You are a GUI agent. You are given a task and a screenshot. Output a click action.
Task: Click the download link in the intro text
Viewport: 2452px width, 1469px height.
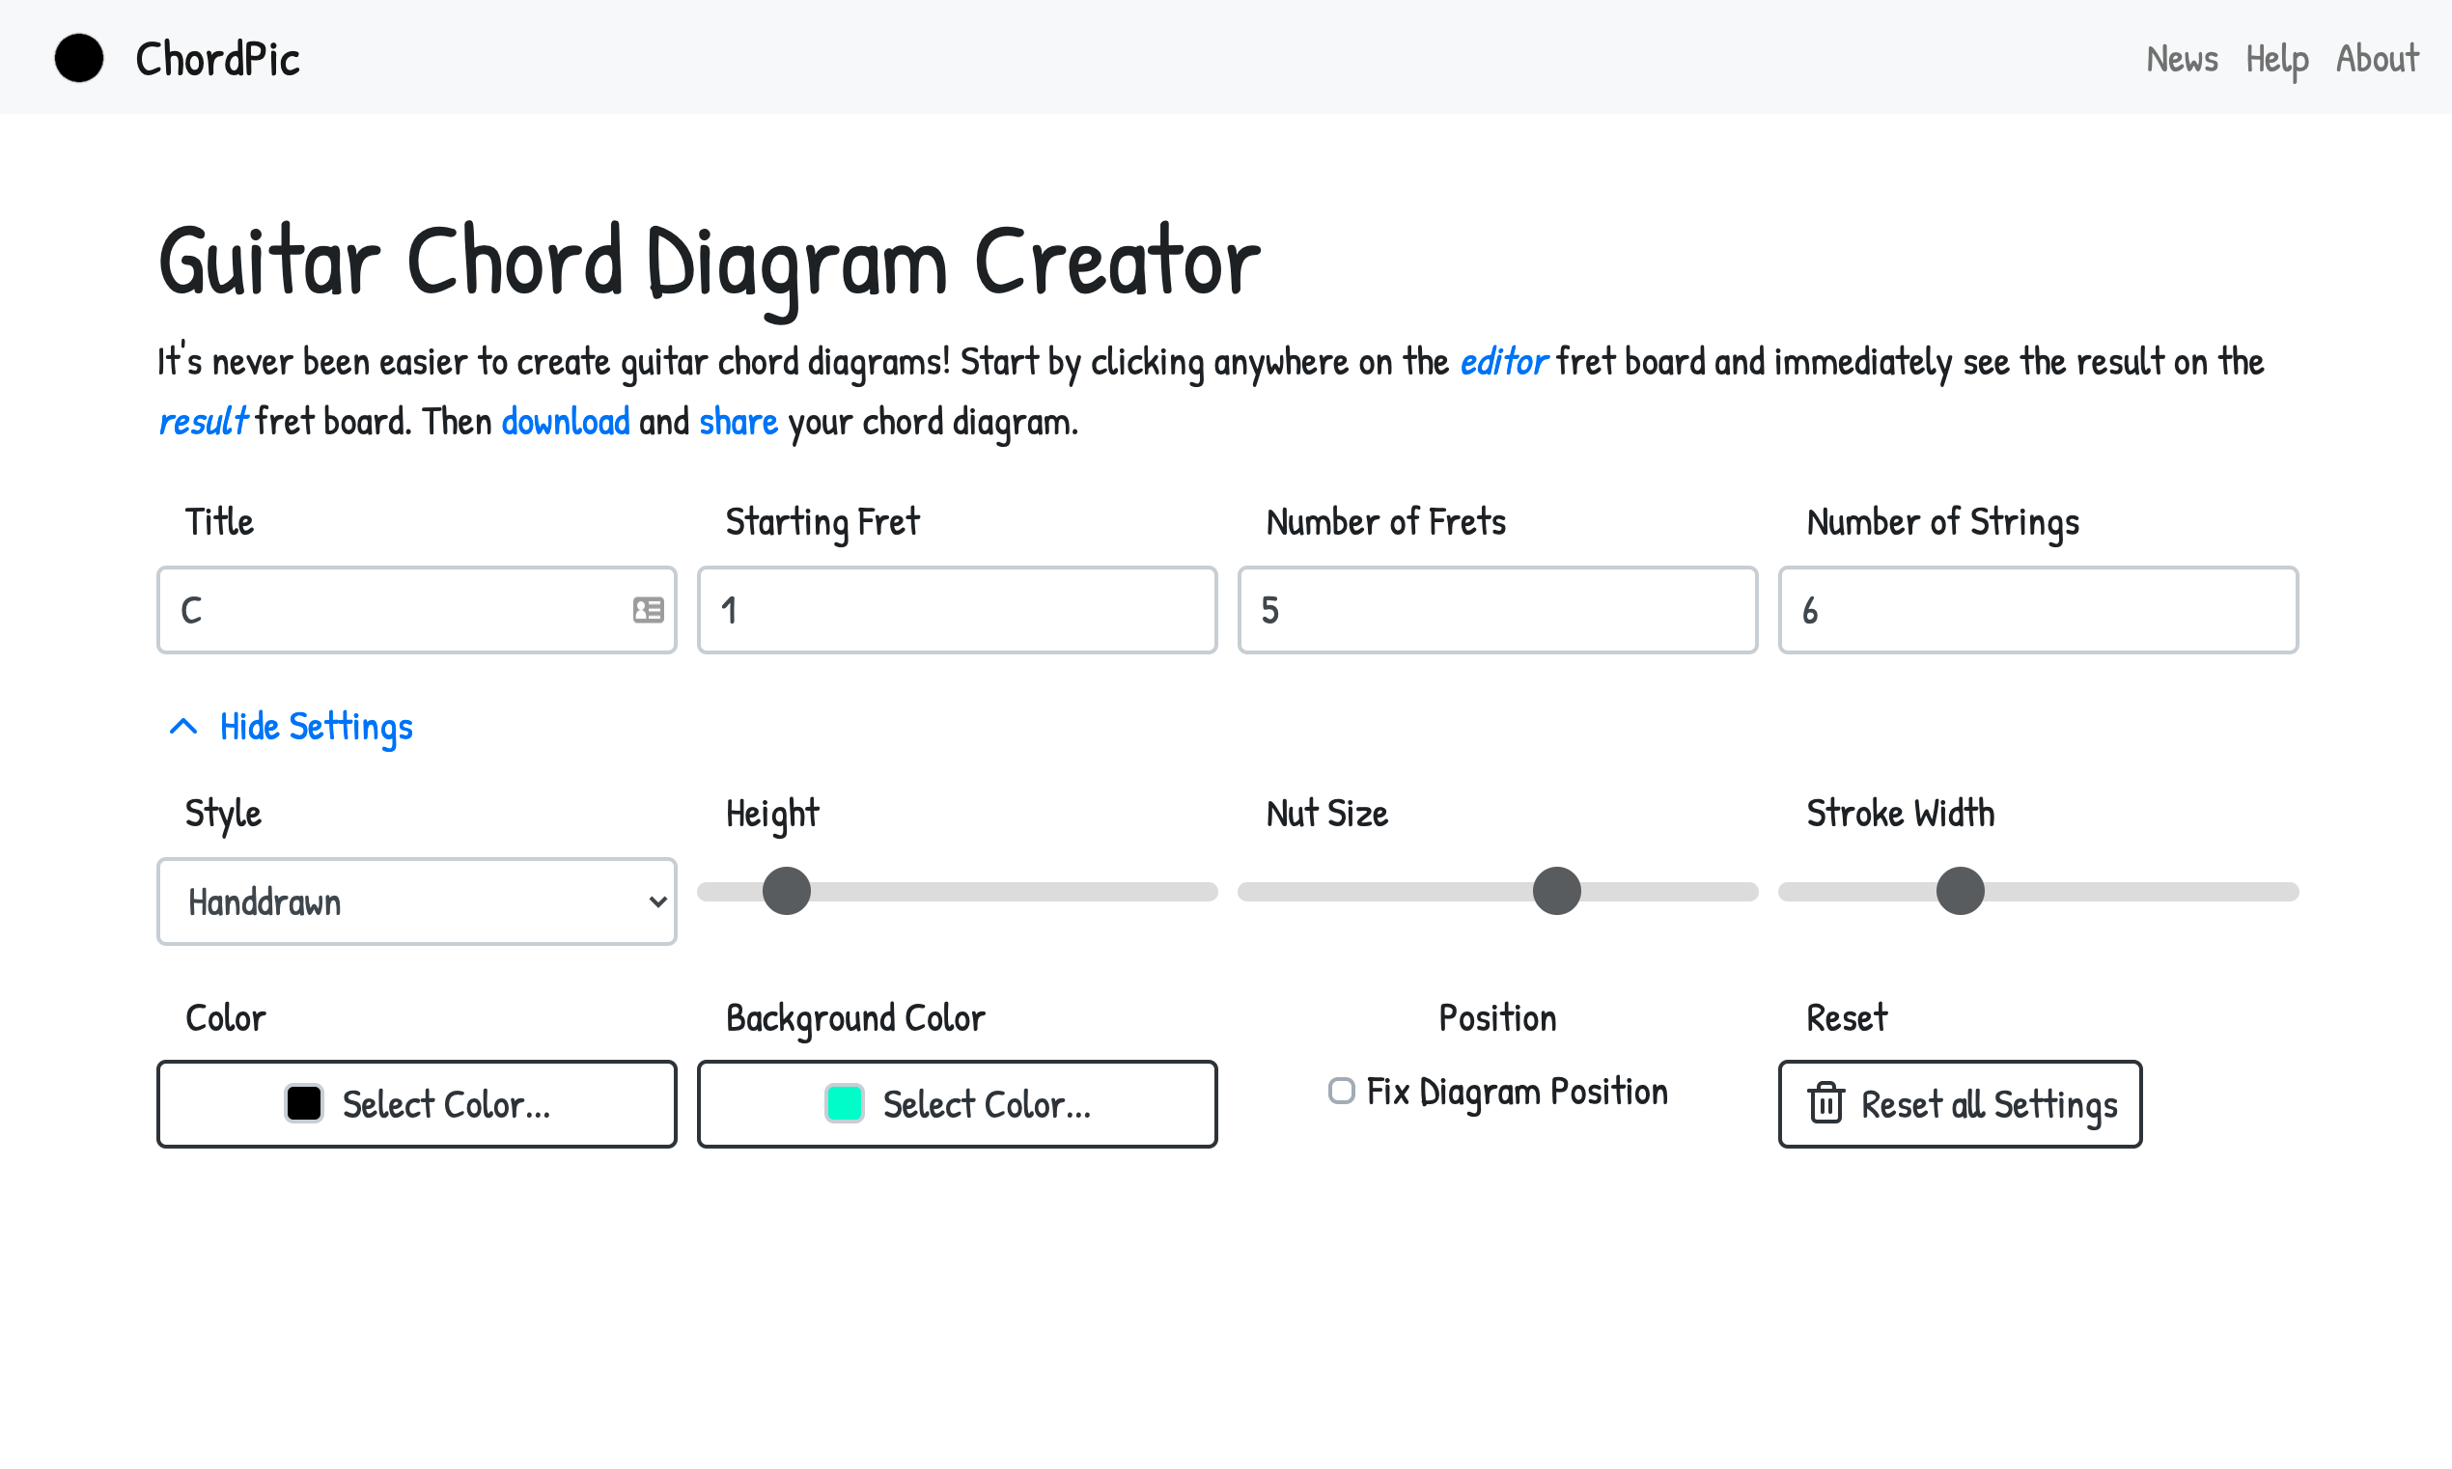pyautogui.click(x=566, y=421)
